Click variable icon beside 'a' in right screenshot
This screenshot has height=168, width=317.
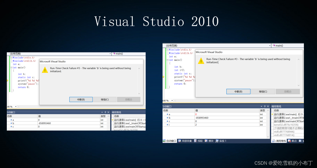[x=167, y=114]
